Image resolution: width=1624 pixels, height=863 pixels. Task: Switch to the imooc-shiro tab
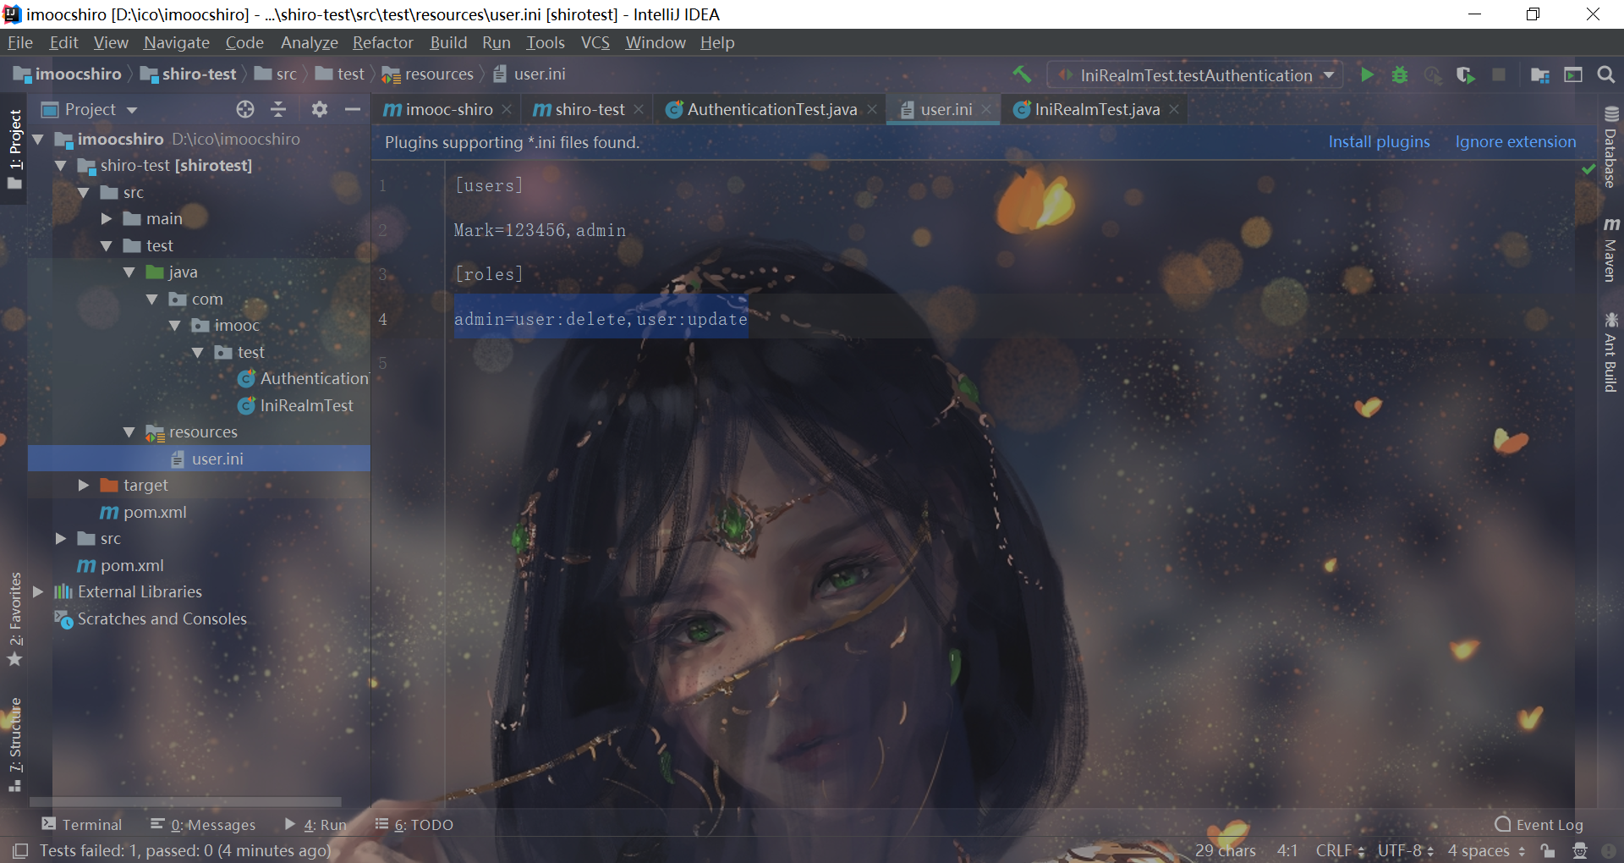[448, 109]
